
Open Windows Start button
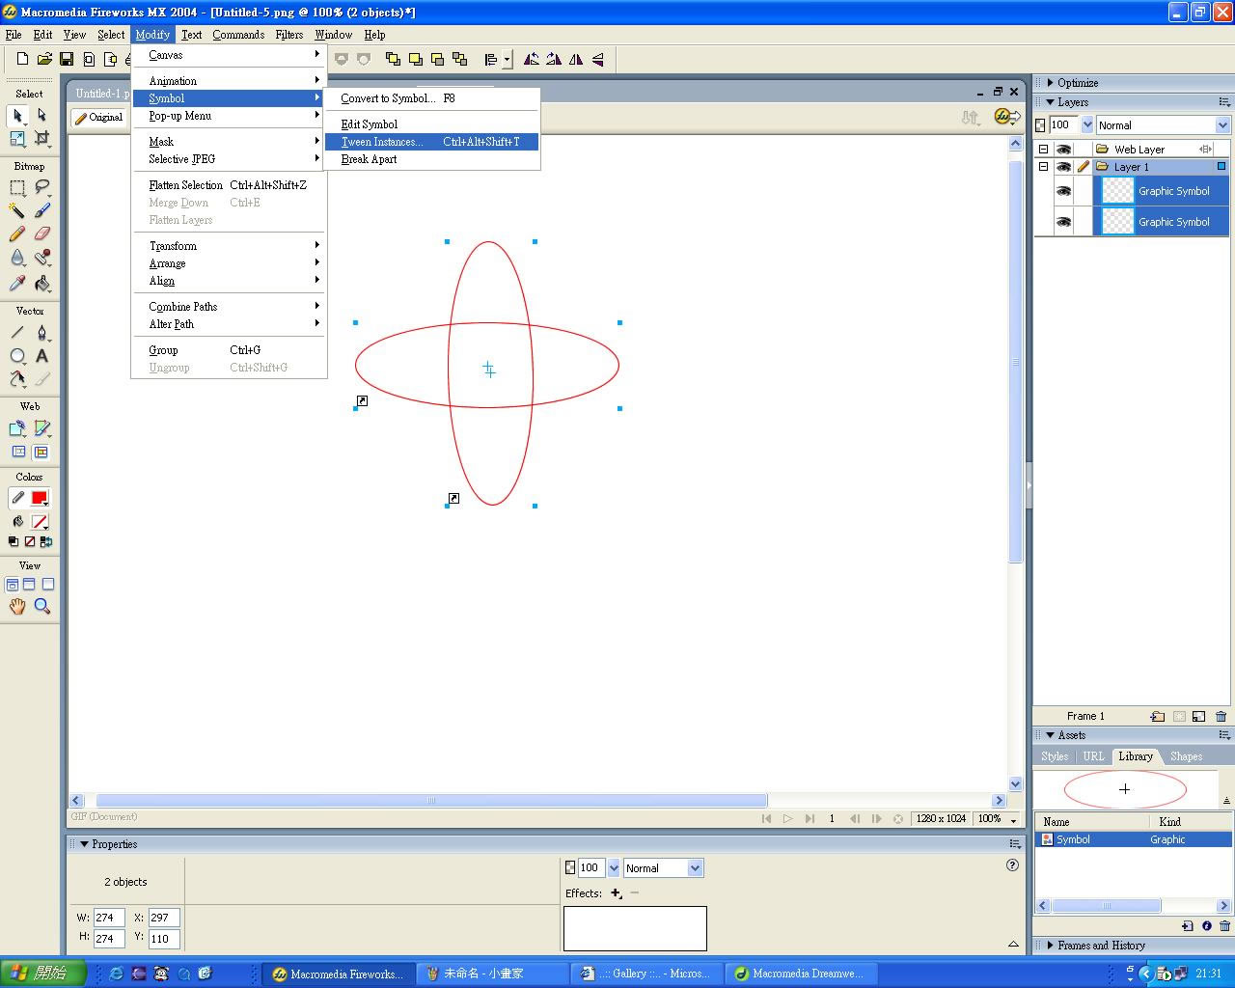43,974
